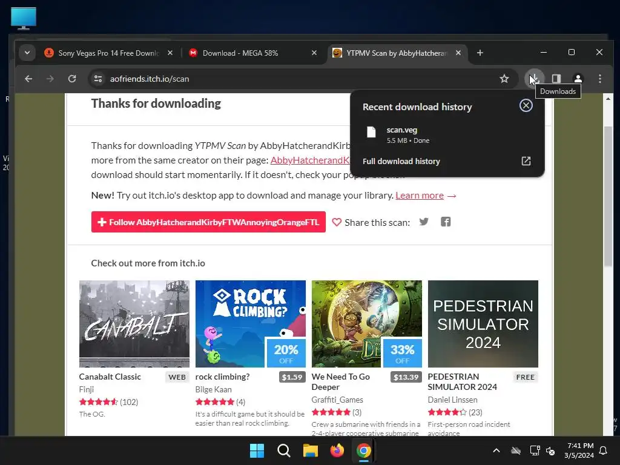620x465 pixels.
Task: Close the Recent download history popup
Action: click(526, 105)
